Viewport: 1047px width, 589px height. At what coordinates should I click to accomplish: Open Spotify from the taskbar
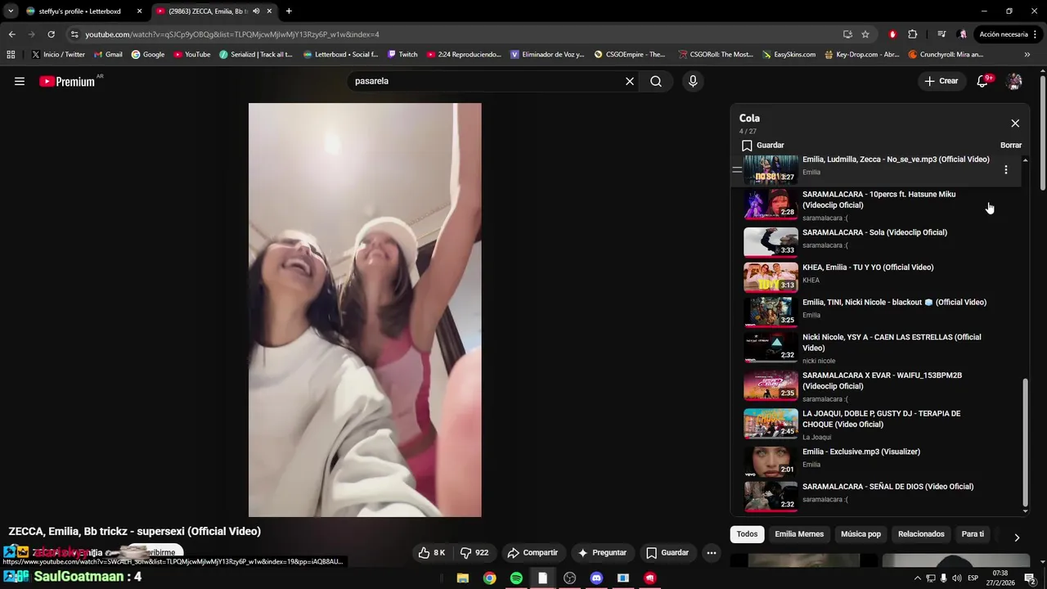click(x=516, y=578)
